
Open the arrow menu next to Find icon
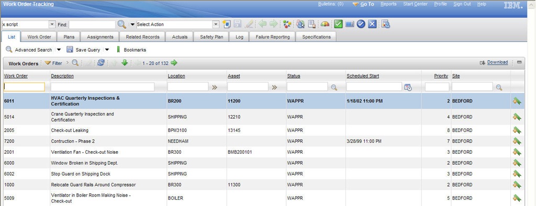[132, 25]
